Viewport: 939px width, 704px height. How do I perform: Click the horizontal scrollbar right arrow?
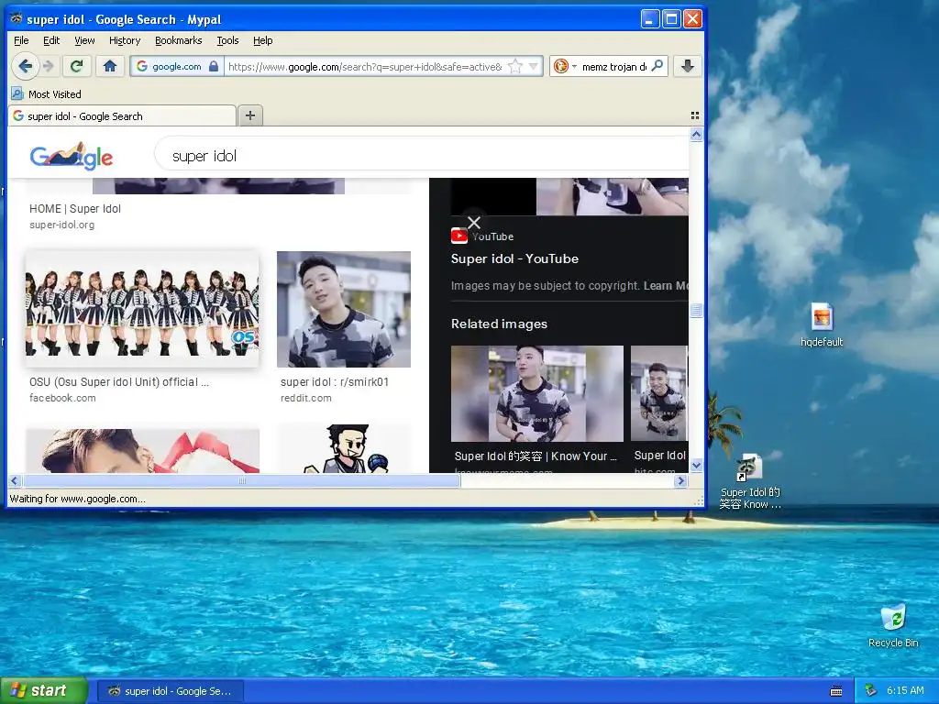pyautogui.click(x=681, y=480)
